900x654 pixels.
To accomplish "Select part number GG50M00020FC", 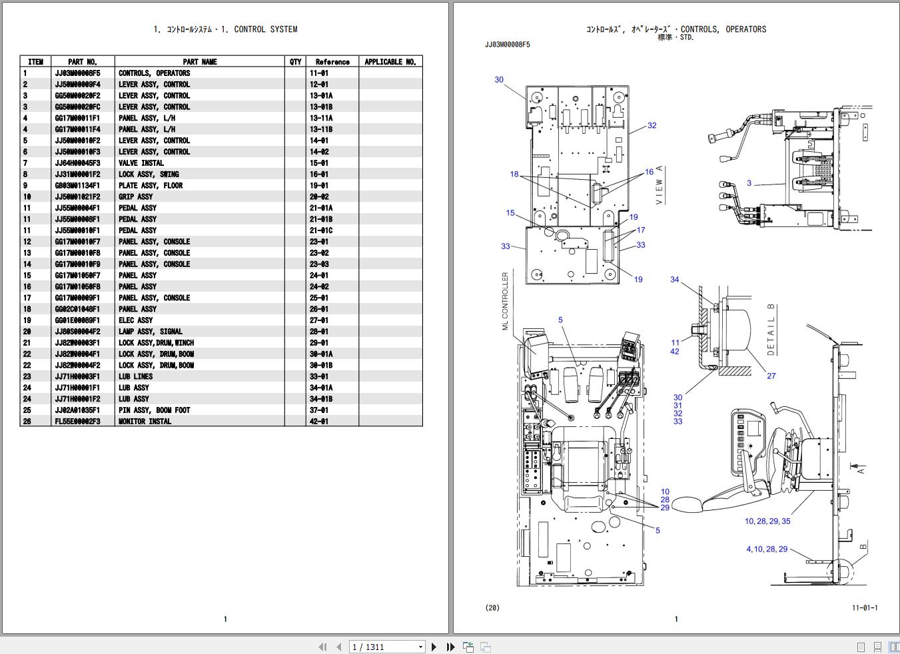I will coord(77,107).
